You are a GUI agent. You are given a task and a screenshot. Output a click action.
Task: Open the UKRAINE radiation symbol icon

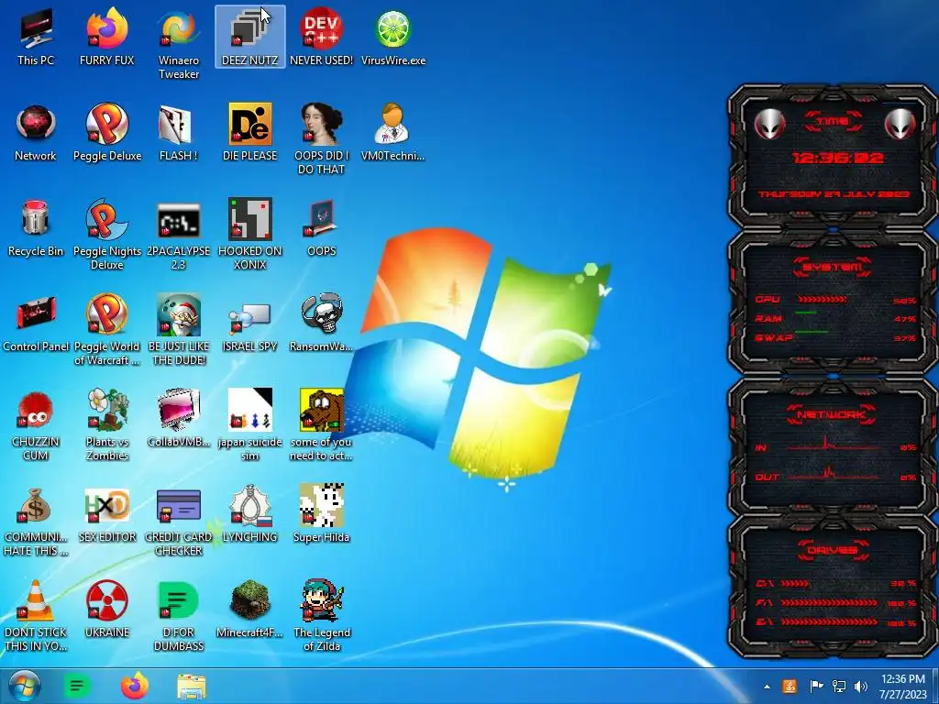click(107, 609)
